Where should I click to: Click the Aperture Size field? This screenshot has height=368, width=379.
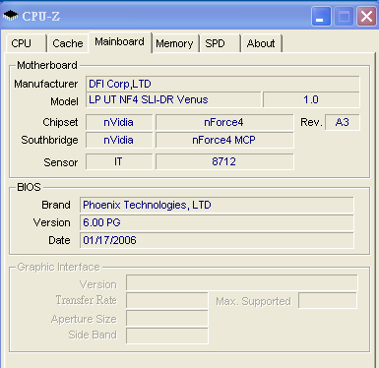click(167, 319)
